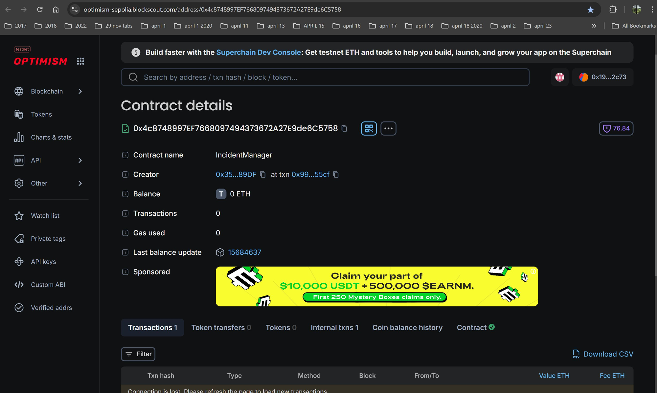Focus the address/txn hash search field
This screenshot has width=657, height=393.
point(325,77)
